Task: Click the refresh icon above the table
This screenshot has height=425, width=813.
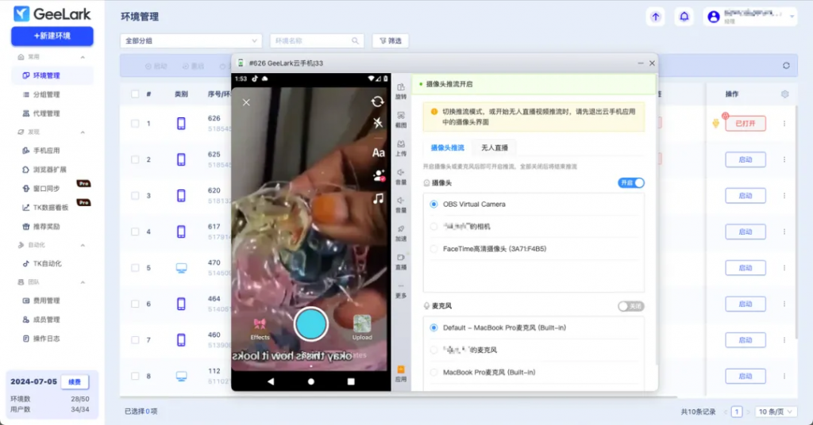Action: [x=786, y=66]
